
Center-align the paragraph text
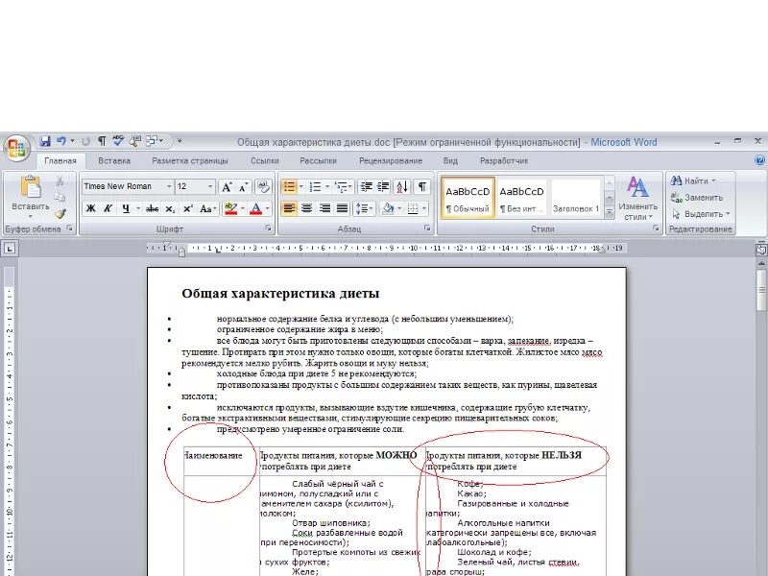(306, 208)
